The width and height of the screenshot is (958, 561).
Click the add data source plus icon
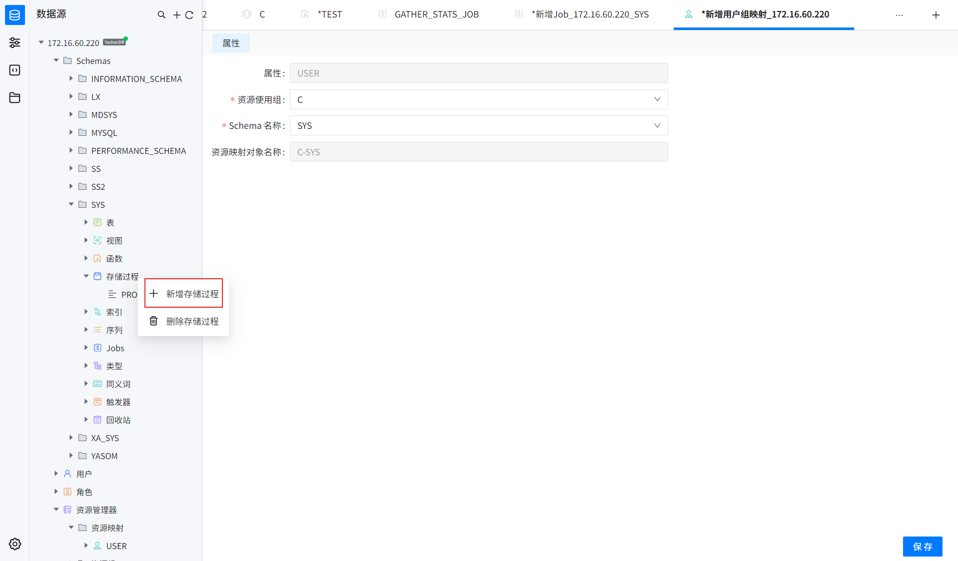pyautogui.click(x=176, y=15)
